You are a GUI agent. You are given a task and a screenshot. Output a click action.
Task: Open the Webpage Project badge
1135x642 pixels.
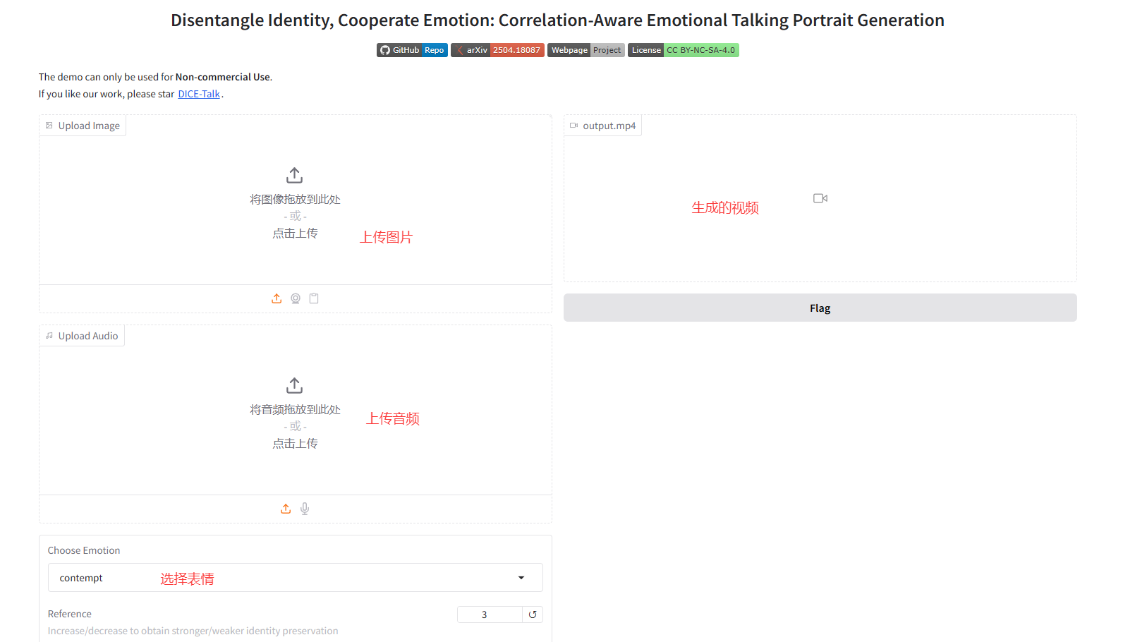pyautogui.click(x=585, y=50)
